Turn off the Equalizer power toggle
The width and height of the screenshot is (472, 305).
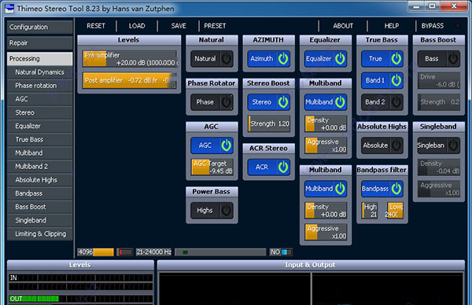point(326,59)
